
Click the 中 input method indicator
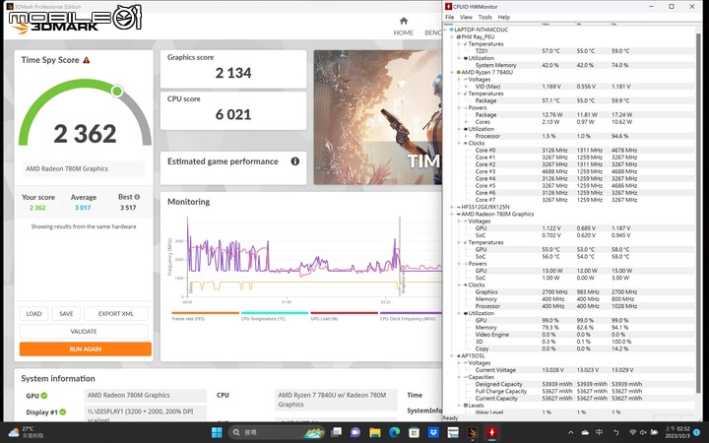click(599, 432)
